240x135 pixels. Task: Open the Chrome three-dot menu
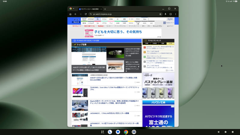click(175, 14)
